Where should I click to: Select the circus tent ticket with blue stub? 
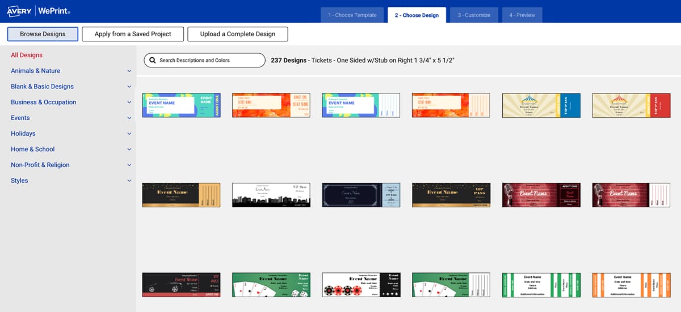tap(541, 105)
